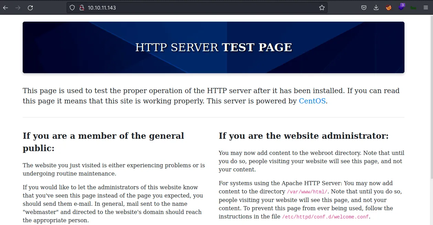
Task: Click the welcome.conf file path text
Action: (x=324, y=217)
